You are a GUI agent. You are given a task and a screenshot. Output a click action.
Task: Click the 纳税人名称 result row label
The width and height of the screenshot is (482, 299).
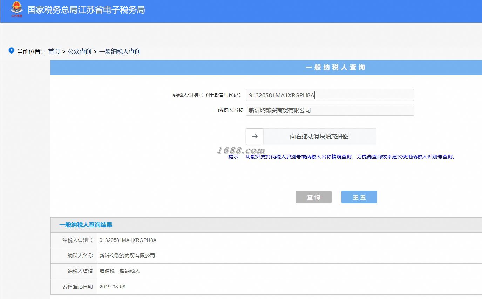(x=80, y=256)
